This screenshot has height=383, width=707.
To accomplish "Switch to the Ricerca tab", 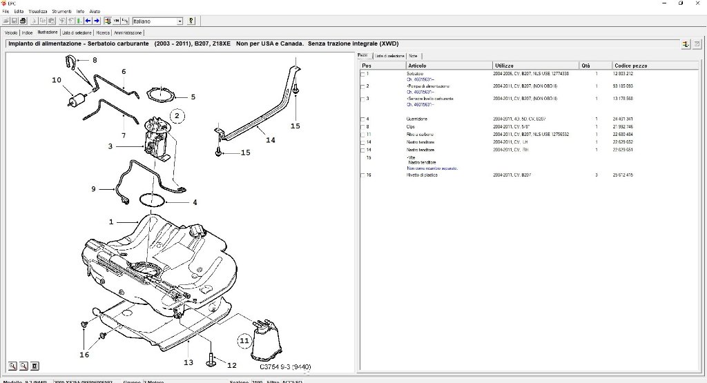I will 103,33.
